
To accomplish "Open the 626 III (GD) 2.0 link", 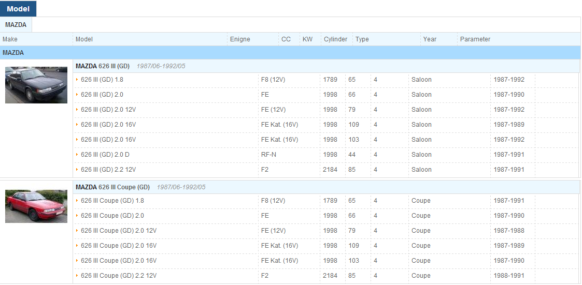I will (102, 95).
